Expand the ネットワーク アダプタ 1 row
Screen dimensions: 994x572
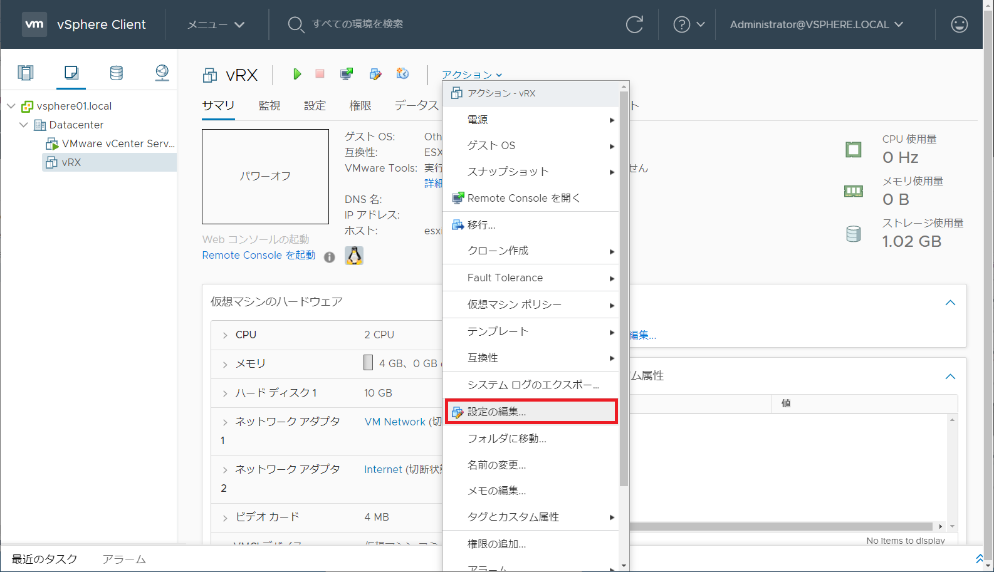225,422
